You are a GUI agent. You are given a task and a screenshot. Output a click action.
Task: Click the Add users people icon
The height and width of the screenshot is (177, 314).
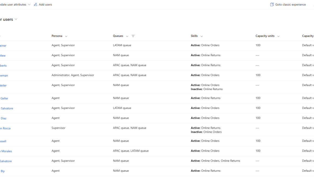point(36,4)
